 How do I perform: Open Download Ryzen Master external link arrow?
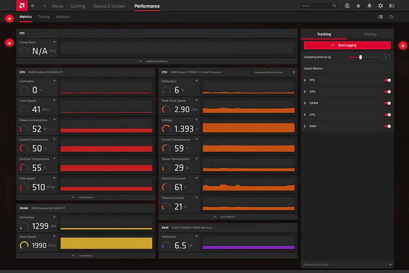click(293, 72)
